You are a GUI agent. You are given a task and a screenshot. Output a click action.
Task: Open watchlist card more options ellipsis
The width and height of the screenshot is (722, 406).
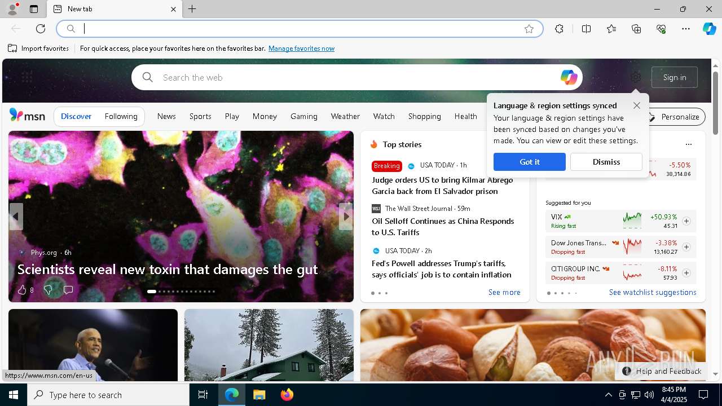(688, 144)
